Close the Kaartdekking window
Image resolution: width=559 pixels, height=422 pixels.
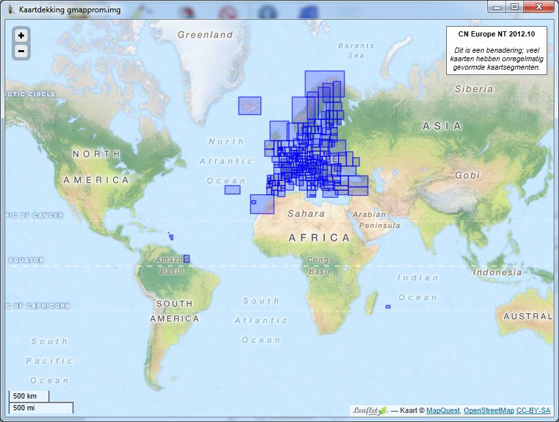(x=539, y=7)
